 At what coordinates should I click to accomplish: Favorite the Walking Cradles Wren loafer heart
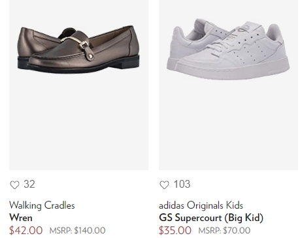point(14,185)
